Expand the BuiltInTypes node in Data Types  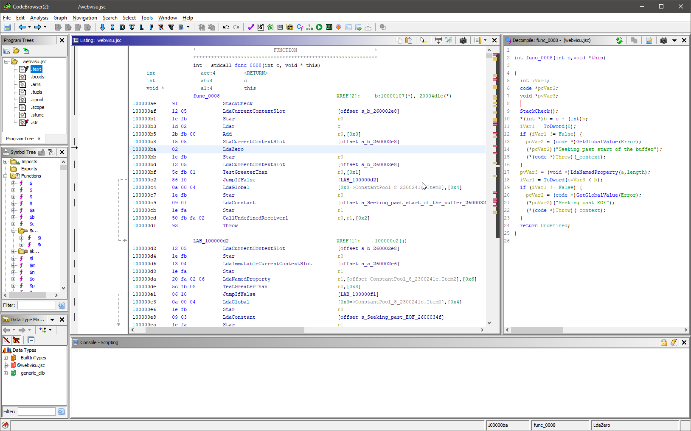click(6, 358)
